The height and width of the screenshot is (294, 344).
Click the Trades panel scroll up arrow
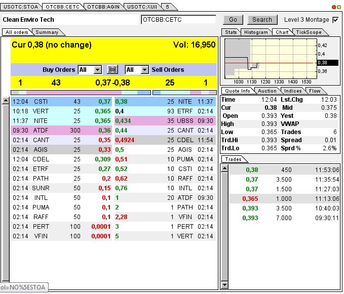tap(225, 169)
